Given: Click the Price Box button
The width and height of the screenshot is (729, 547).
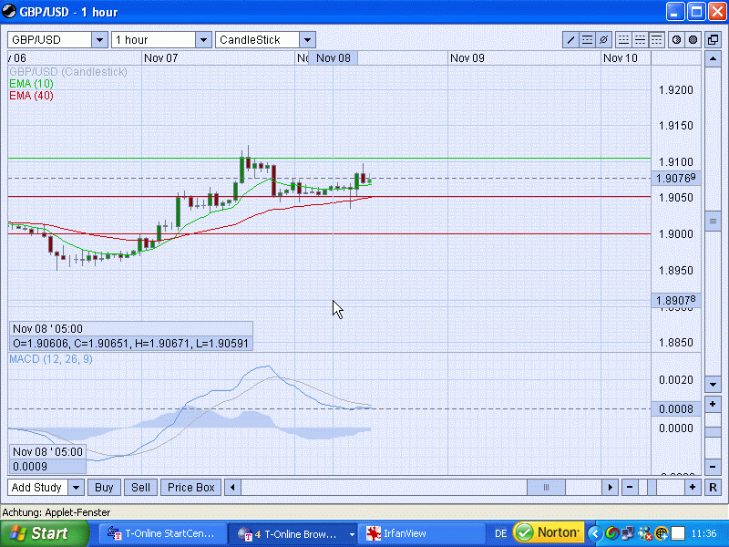Looking at the screenshot, I should pyautogui.click(x=191, y=488).
